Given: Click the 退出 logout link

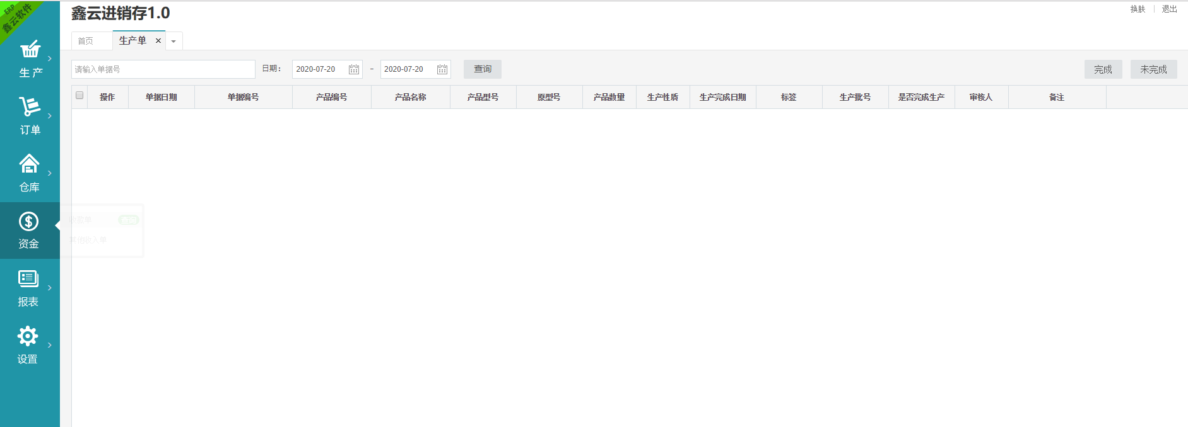Looking at the screenshot, I should (x=1169, y=9).
